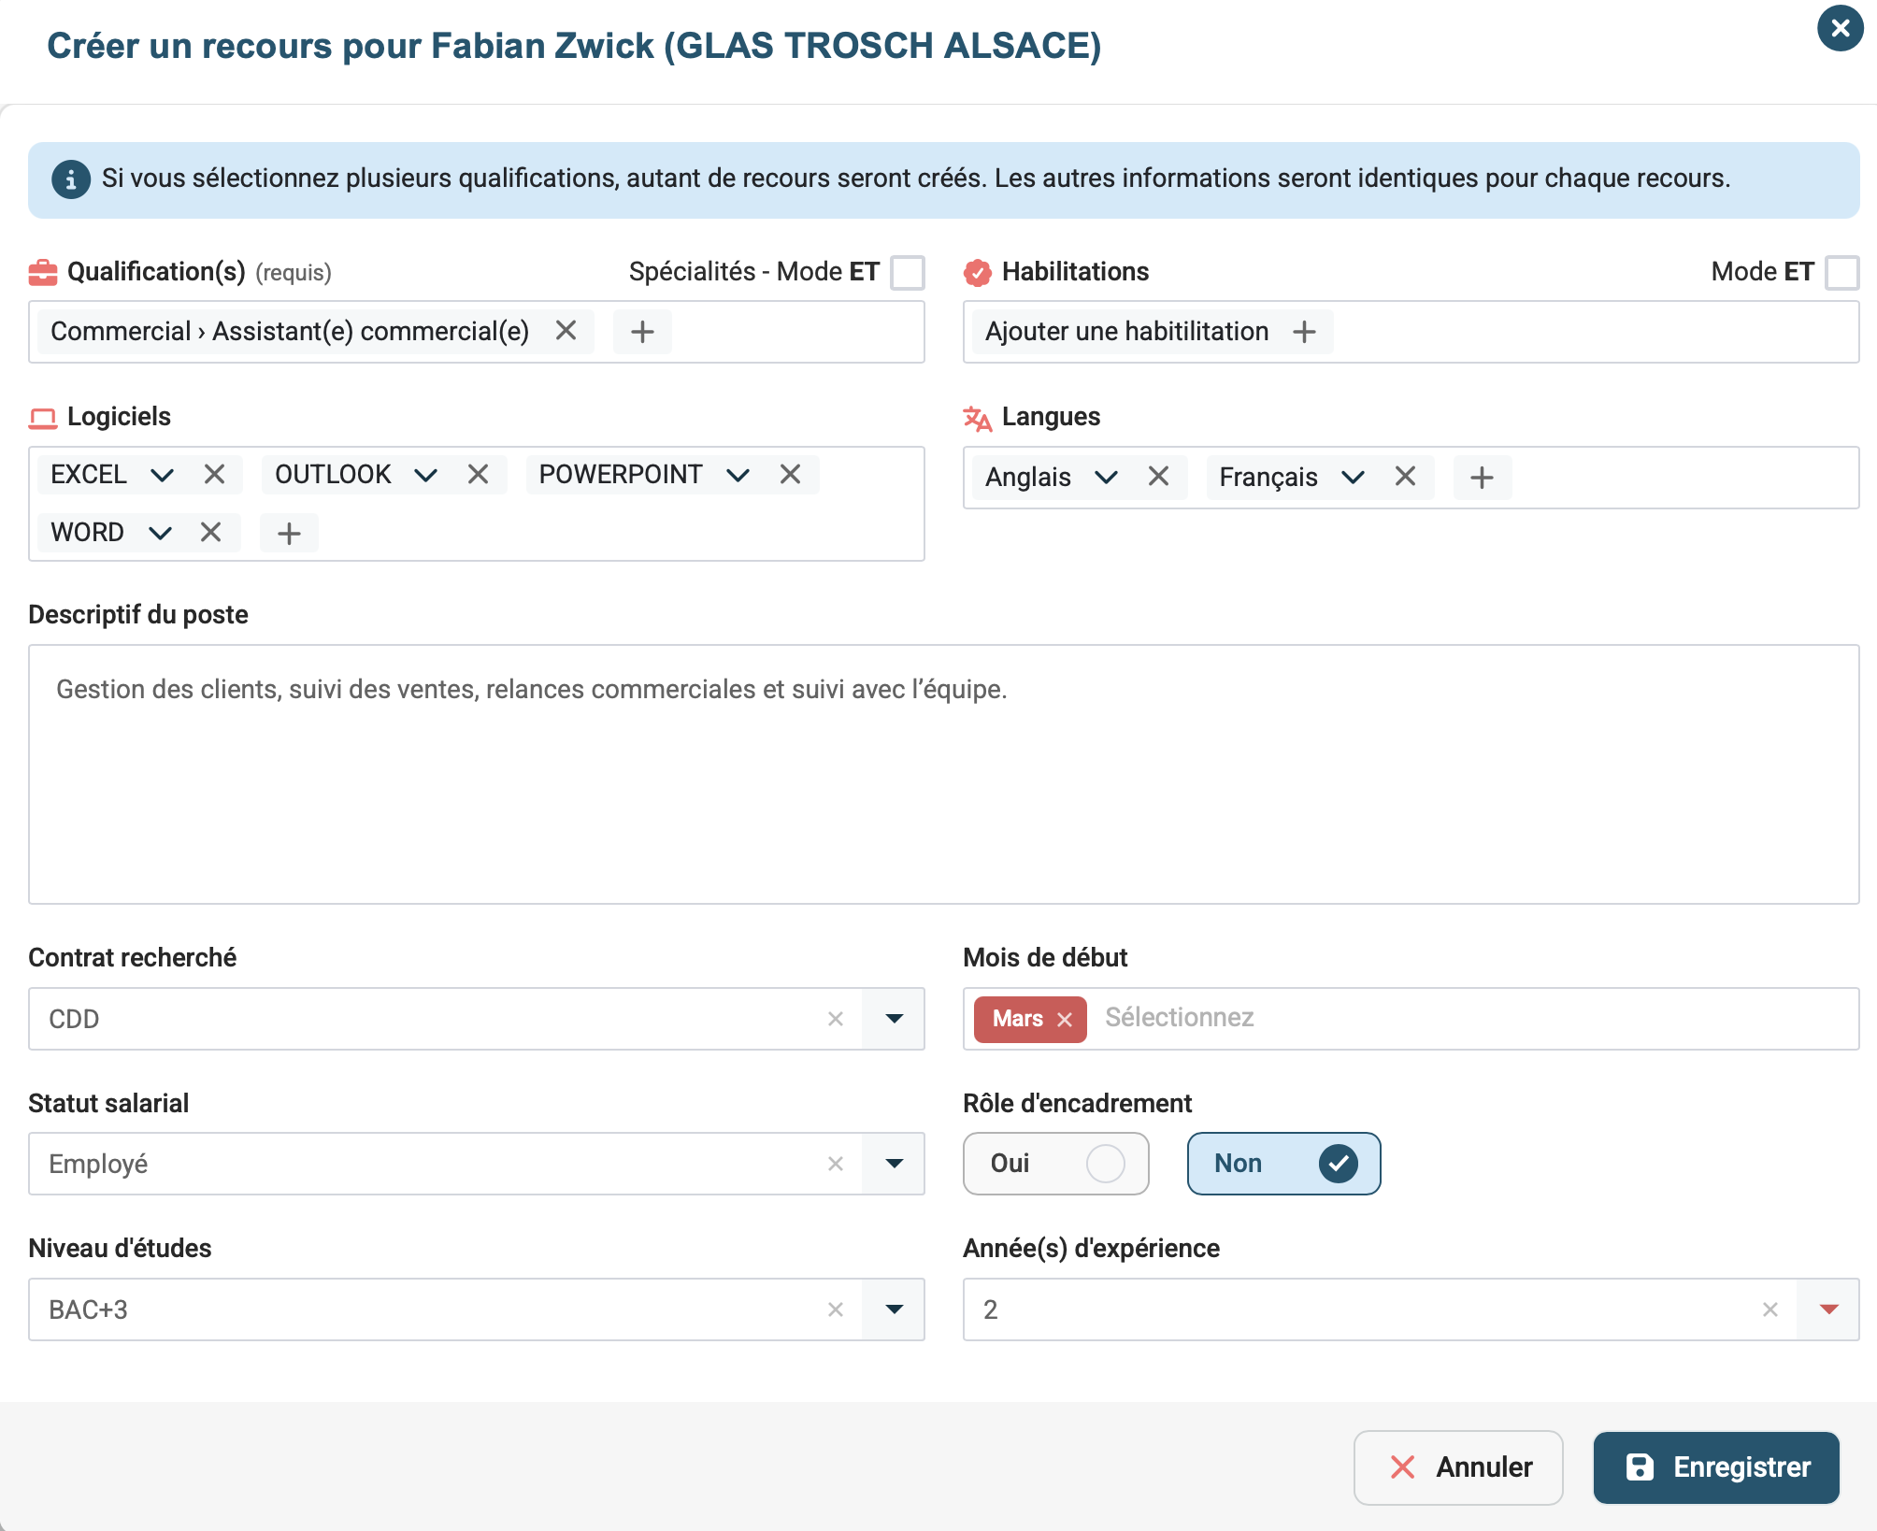Click in the Descriptif du poste text area
Screen dimensions: 1877x1531
[943, 774]
